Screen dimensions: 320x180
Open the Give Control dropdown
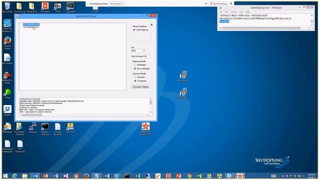tap(116, 3)
